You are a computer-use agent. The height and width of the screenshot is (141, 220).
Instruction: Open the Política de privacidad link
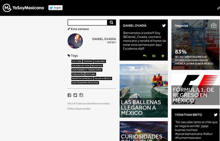click(x=79, y=109)
